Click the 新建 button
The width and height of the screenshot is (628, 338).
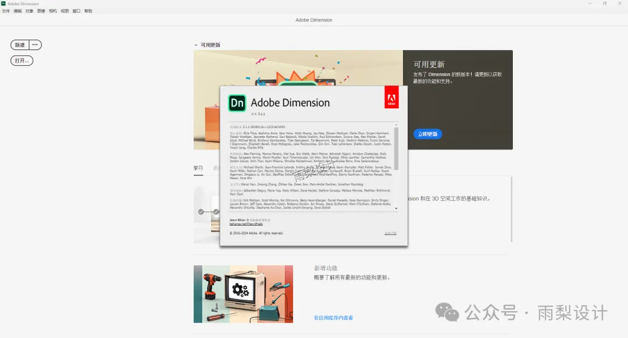(20, 45)
